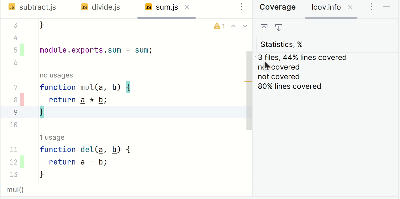Close the lcov.info coverage tab
Viewport: 400px width, 199px height.
click(x=350, y=8)
